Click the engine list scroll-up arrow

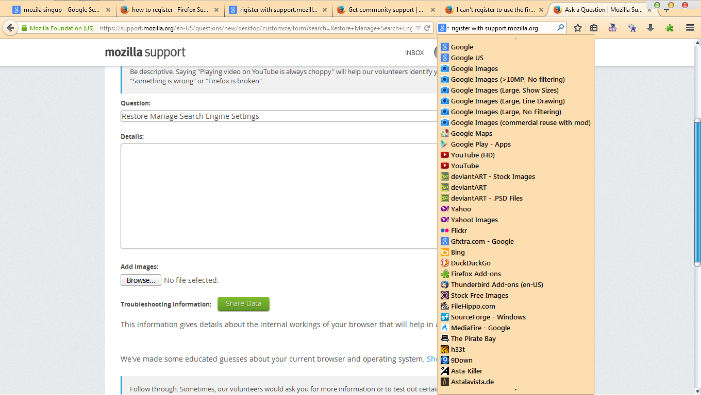(515, 39)
